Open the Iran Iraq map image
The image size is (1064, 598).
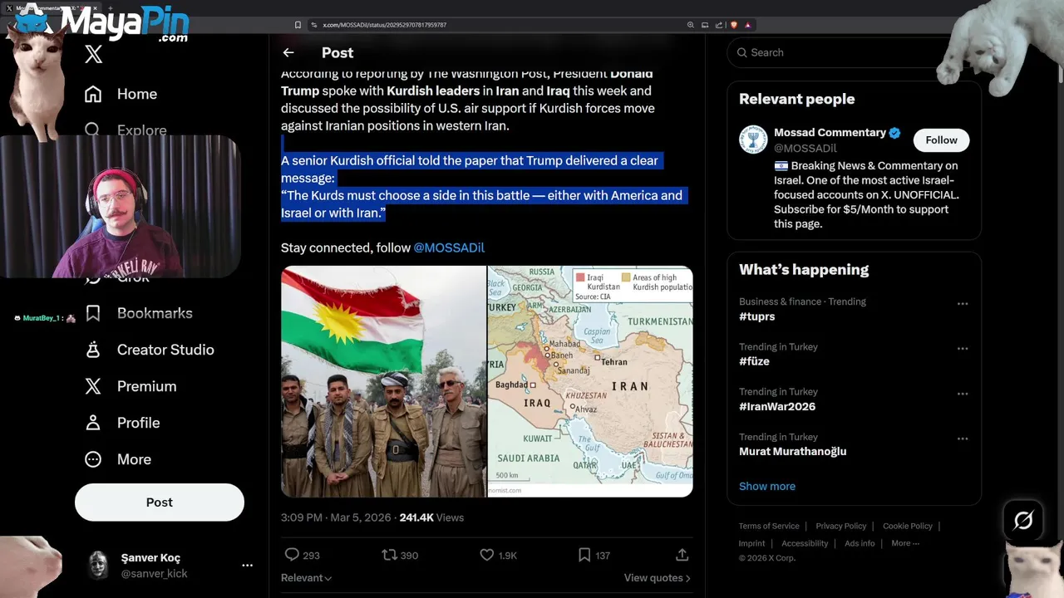pos(590,381)
